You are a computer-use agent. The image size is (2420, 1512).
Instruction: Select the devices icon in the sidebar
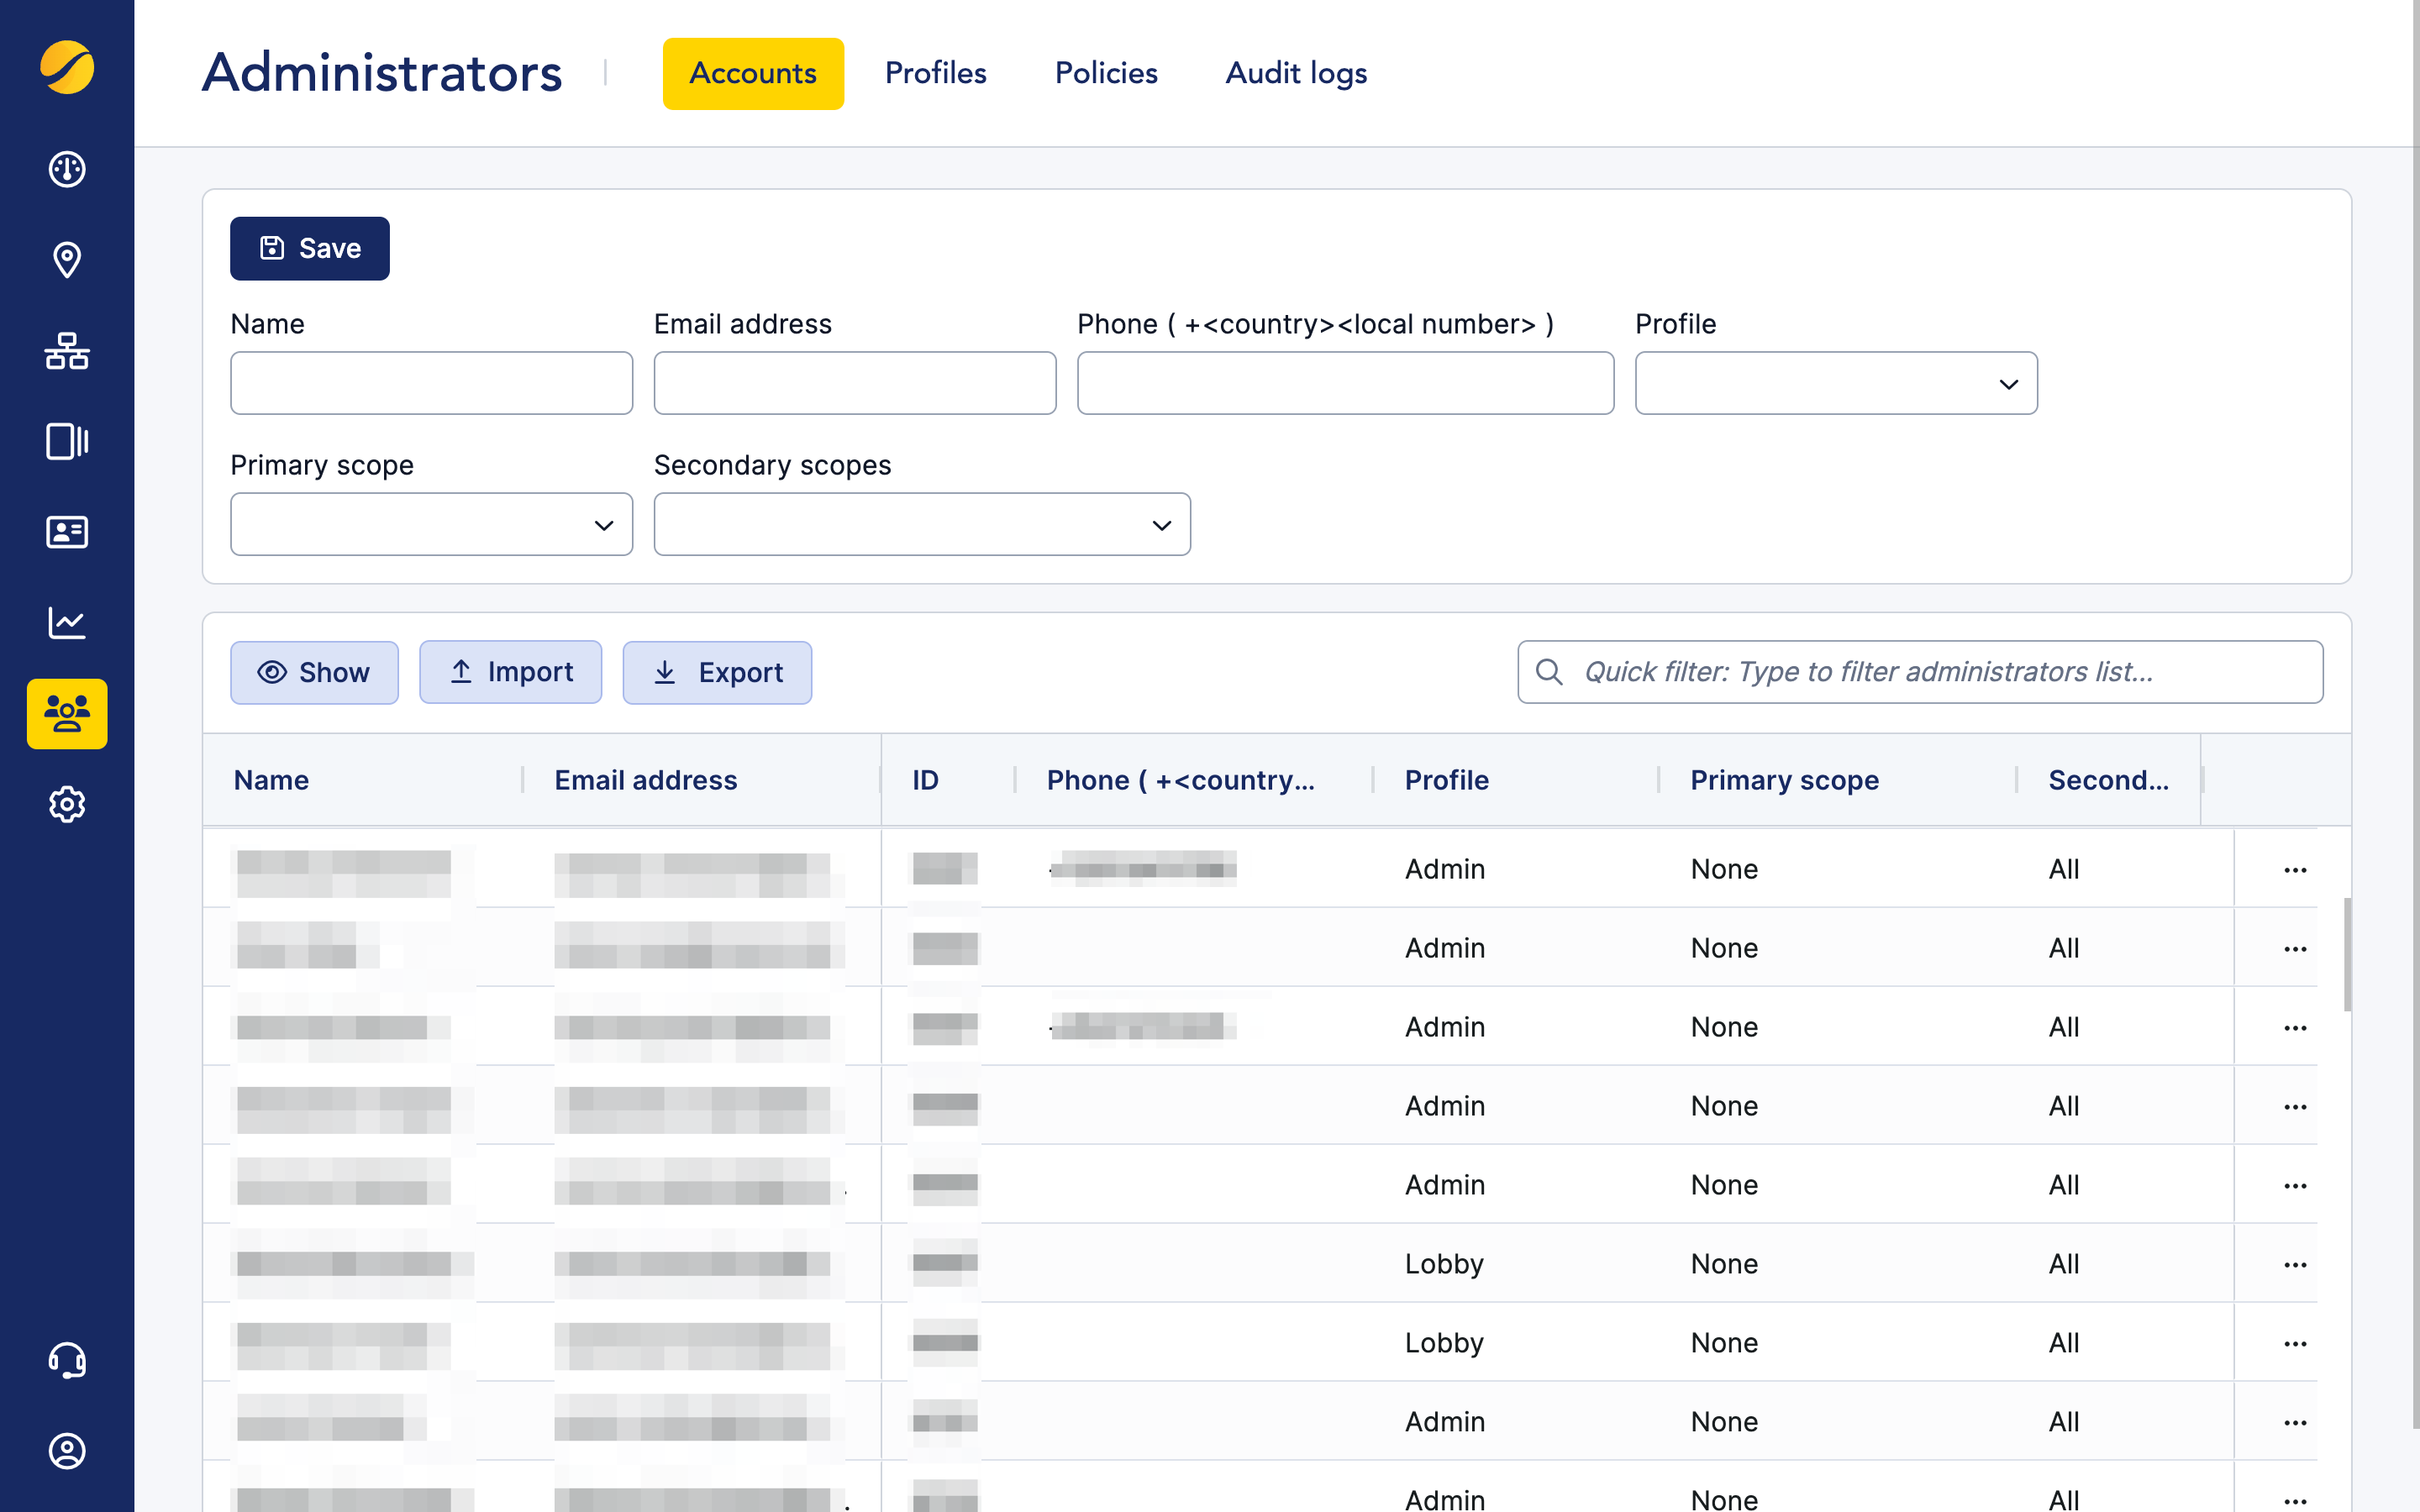66,442
